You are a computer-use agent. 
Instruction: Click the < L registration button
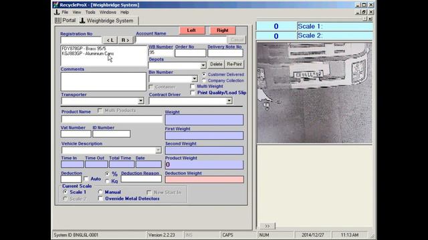pos(110,40)
